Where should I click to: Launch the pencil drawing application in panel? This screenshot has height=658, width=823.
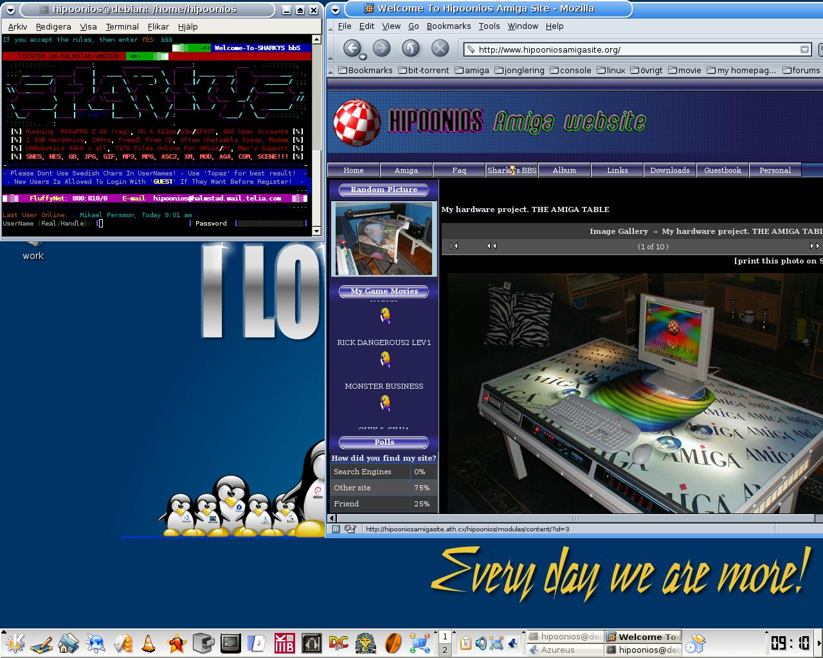[x=42, y=643]
